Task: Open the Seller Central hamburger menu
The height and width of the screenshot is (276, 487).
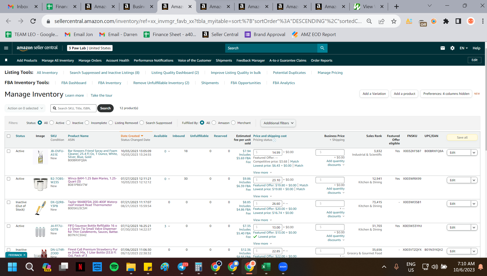Action: 6,48
